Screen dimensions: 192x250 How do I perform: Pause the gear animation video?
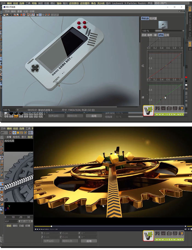point(35,229)
